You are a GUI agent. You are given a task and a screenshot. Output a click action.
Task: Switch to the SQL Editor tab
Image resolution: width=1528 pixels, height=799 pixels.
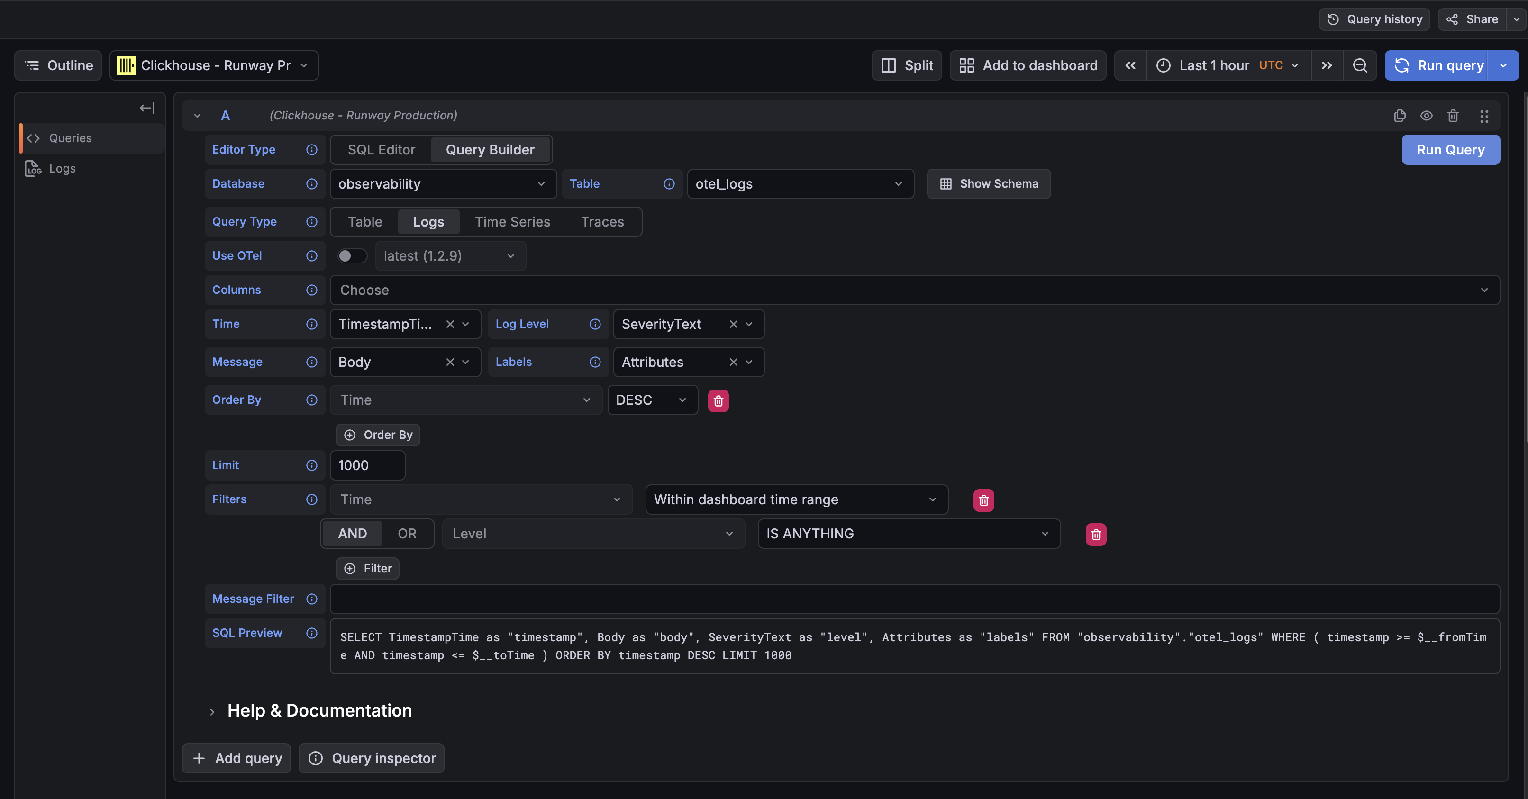(381, 149)
